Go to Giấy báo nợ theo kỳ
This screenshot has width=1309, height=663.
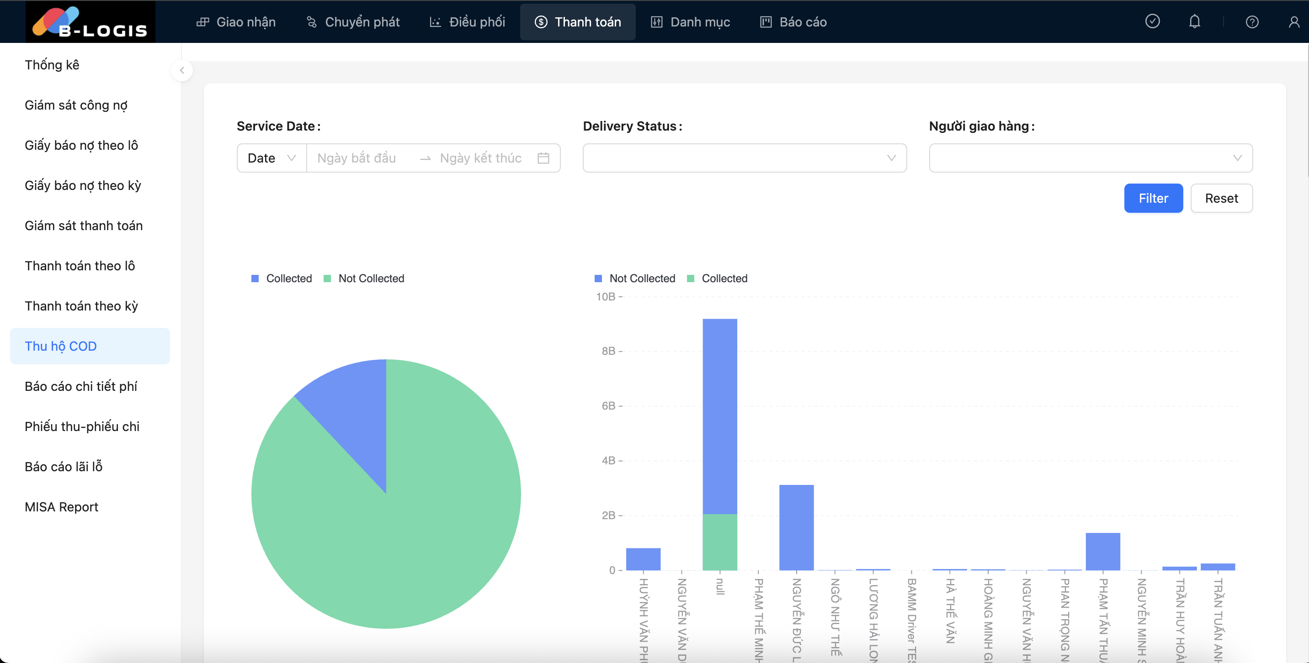point(90,185)
